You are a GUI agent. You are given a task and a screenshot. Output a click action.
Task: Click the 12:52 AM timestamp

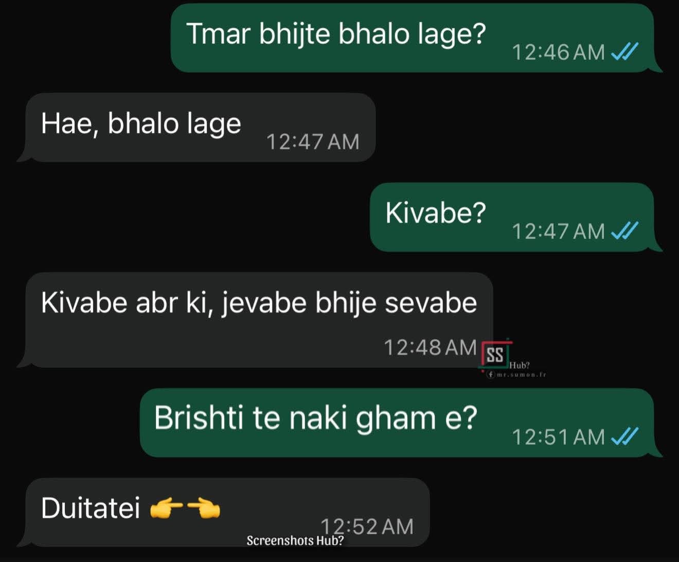pos(367,526)
